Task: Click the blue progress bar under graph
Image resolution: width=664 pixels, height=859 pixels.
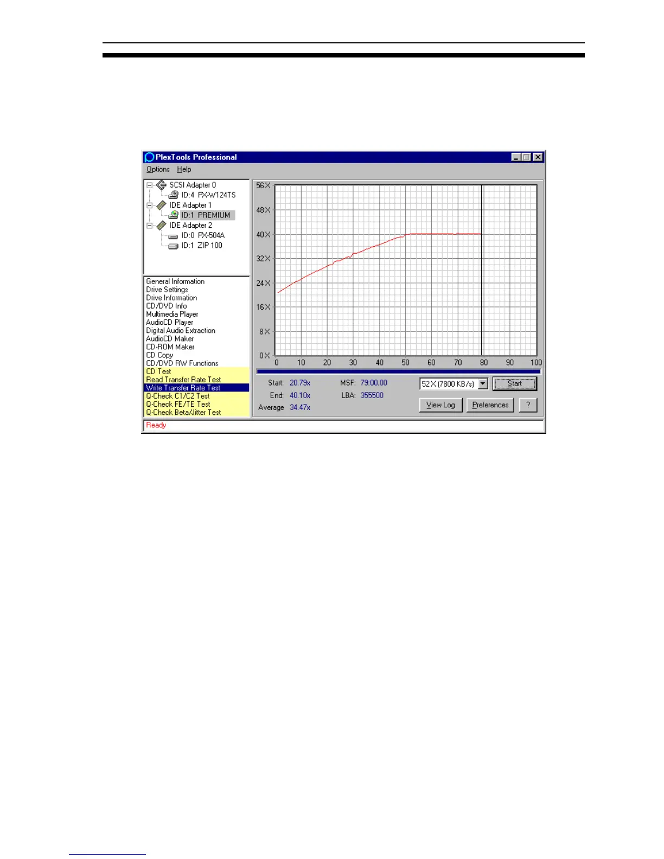Action: [398, 371]
